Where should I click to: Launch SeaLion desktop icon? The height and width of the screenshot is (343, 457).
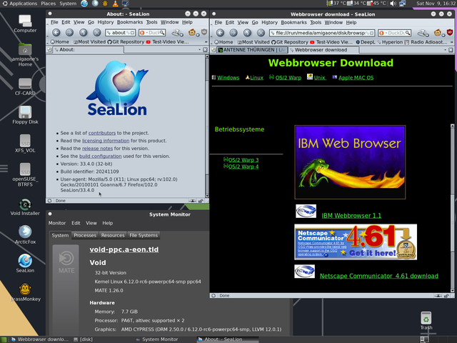pyautogui.click(x=25, y=263)
